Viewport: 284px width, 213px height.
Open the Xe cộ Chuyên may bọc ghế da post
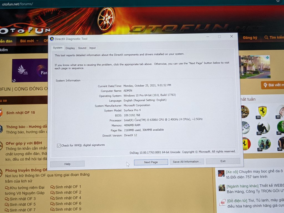pyautogui.click(x=254, y=174)
